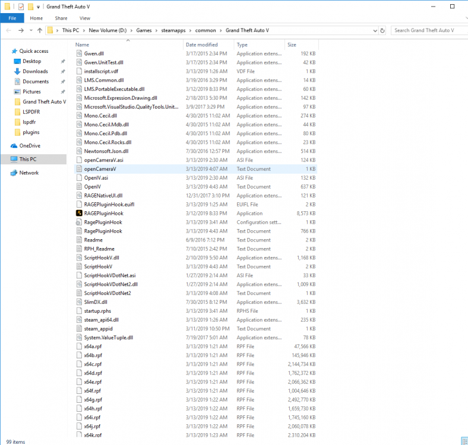Viewport: 468px width, 445px height.
Task: Go up one folder level arrow
Action: point(40,30)
